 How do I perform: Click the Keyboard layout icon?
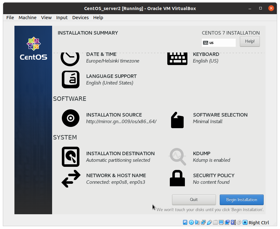click(177, 59)
